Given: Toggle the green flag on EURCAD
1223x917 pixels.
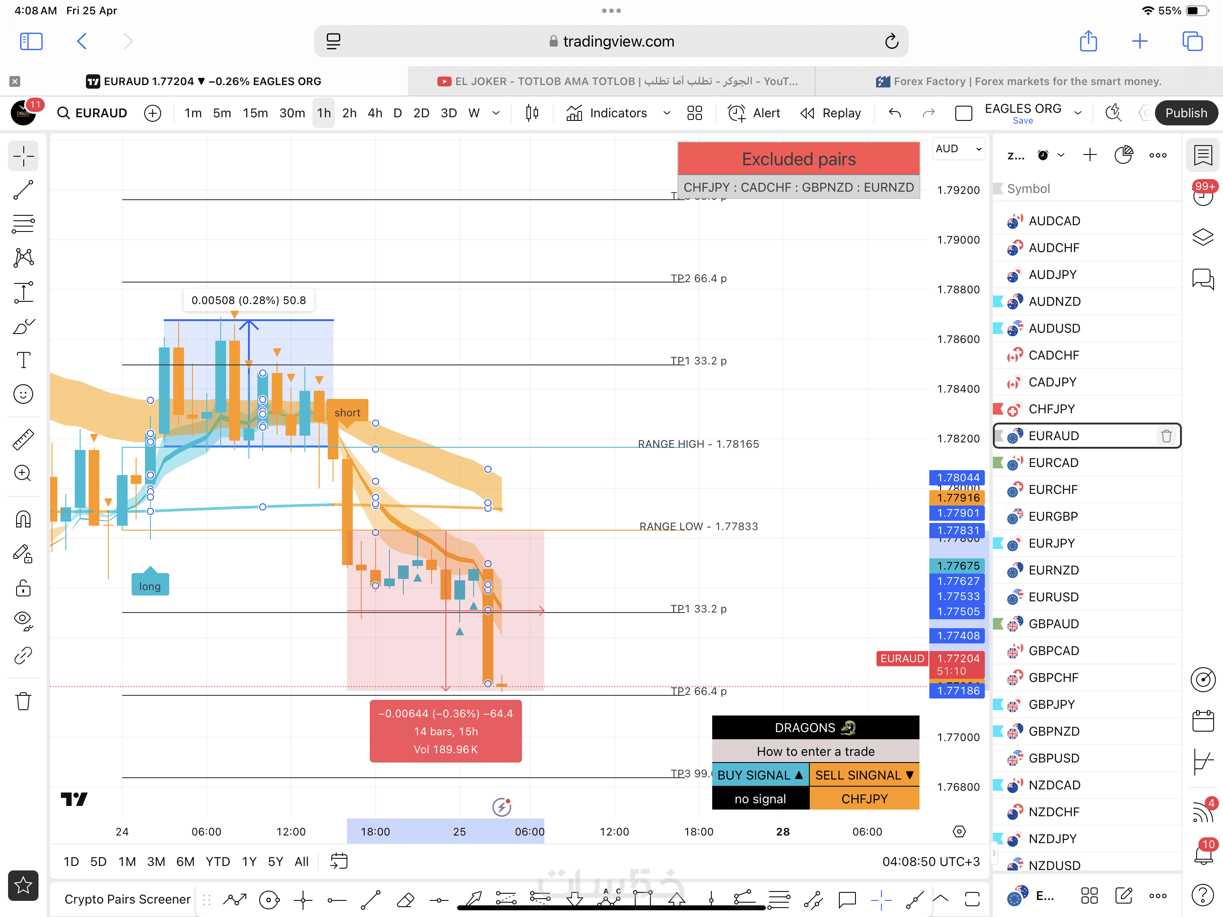Looking at the screenshot, I should pos(999,463).
